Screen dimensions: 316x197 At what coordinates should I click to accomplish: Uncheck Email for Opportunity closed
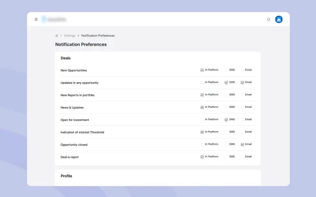click(x=242, y=144)
